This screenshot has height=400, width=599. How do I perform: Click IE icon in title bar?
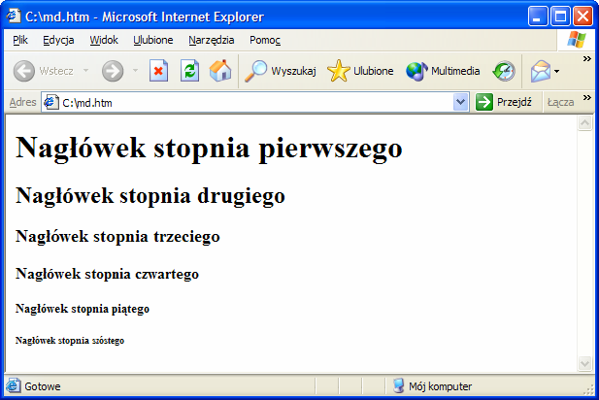14,16
